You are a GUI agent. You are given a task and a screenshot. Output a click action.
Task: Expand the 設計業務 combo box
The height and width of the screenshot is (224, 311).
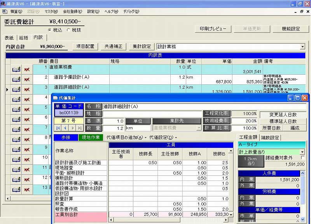303,46
